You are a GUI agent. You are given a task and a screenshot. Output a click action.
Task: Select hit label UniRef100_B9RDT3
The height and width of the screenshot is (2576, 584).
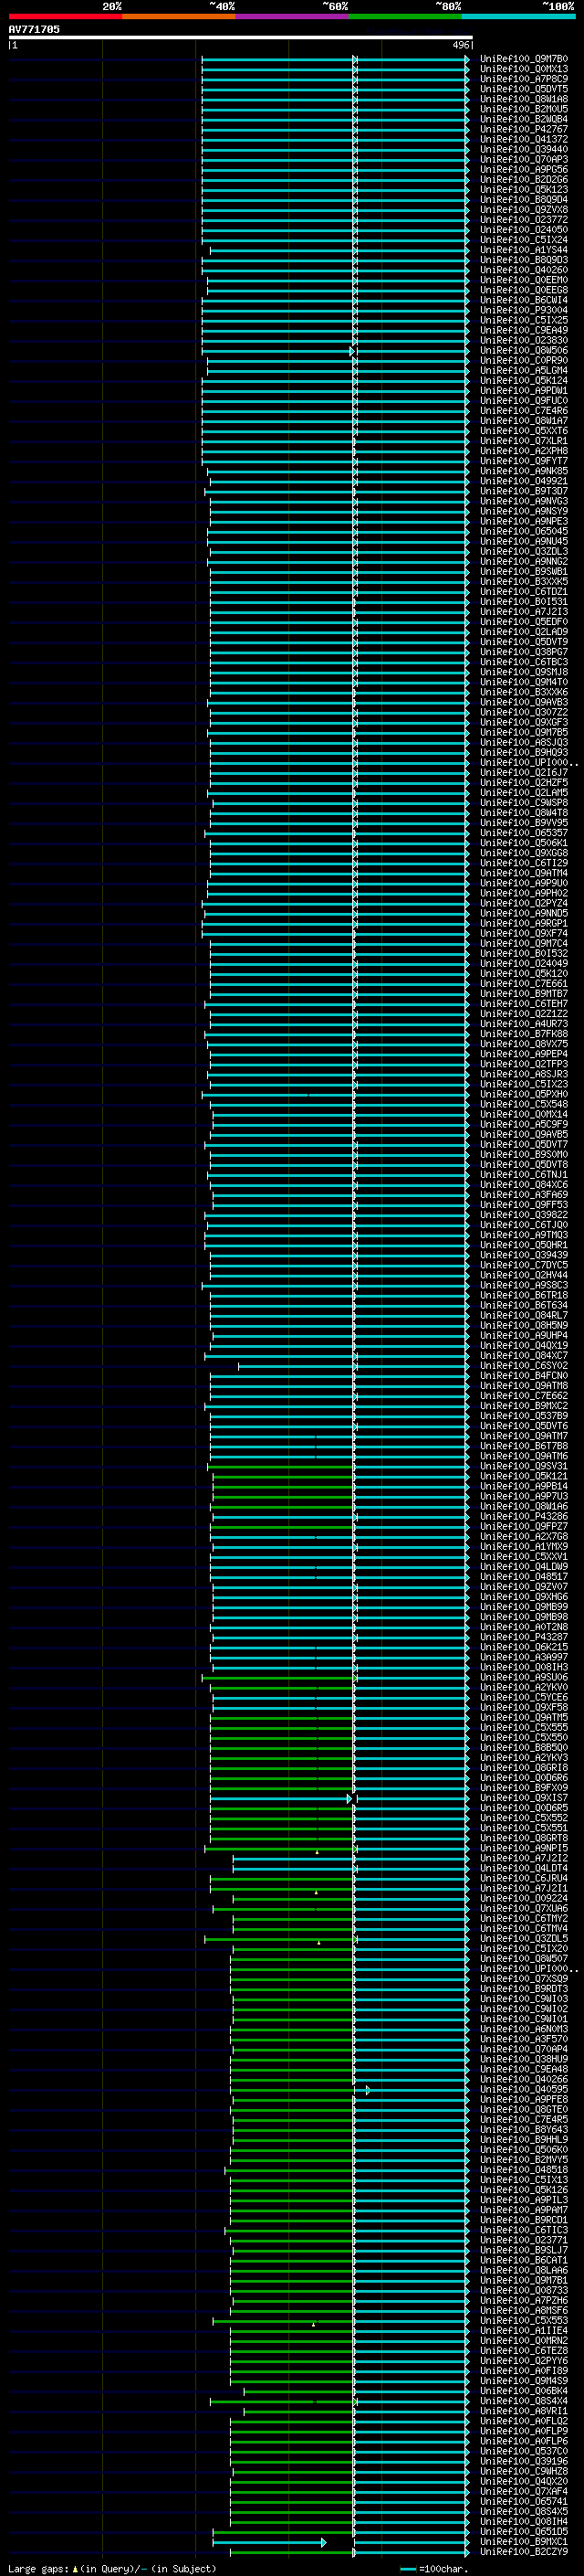point(524,1990)
